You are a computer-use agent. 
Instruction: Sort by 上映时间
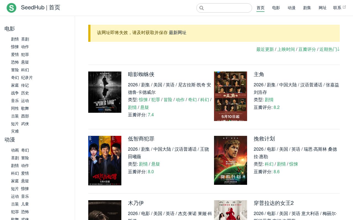click(286, 50)
